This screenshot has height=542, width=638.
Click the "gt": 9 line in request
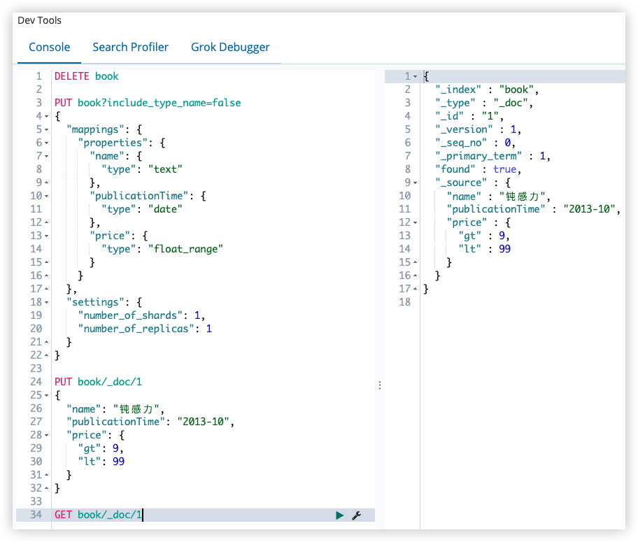point(101,448)
